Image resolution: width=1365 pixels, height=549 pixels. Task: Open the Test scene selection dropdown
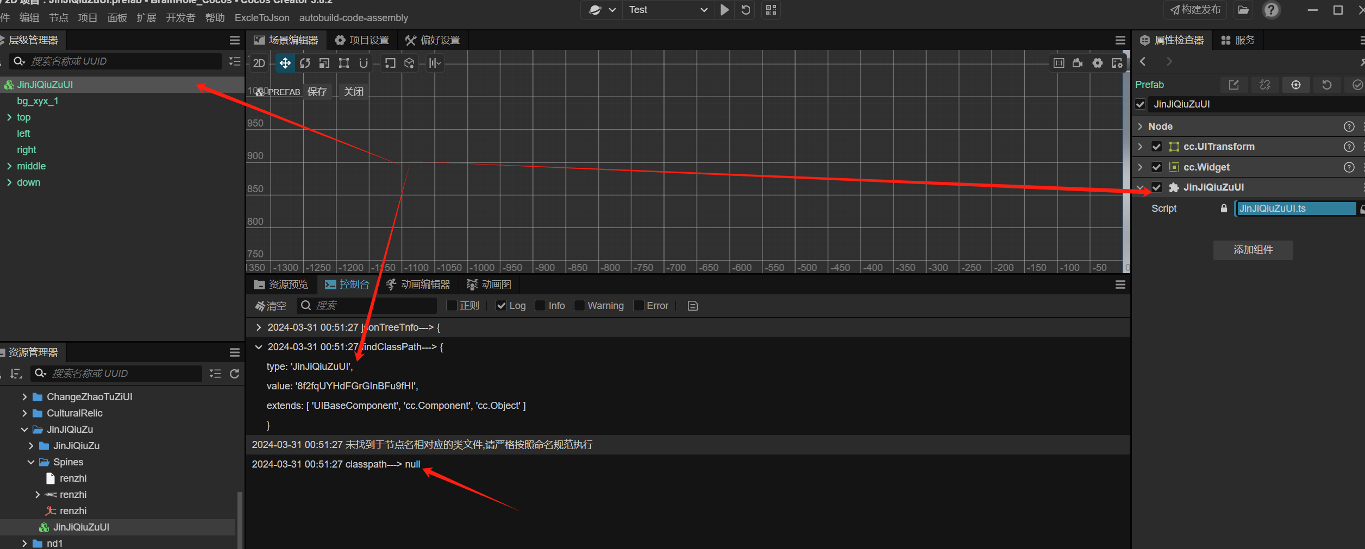[x=668, y=10]
